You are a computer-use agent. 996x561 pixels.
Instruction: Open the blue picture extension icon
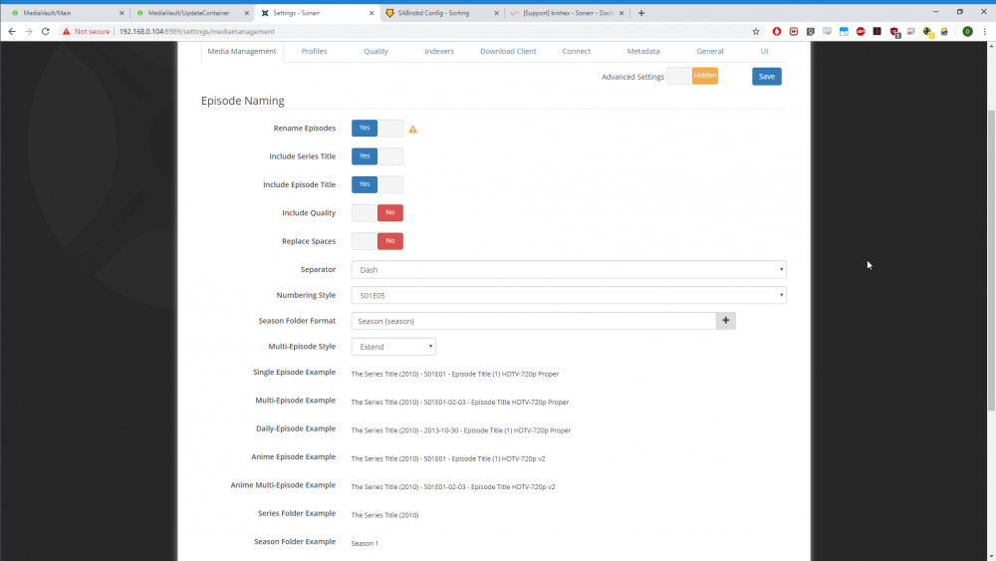coord(844,31)
